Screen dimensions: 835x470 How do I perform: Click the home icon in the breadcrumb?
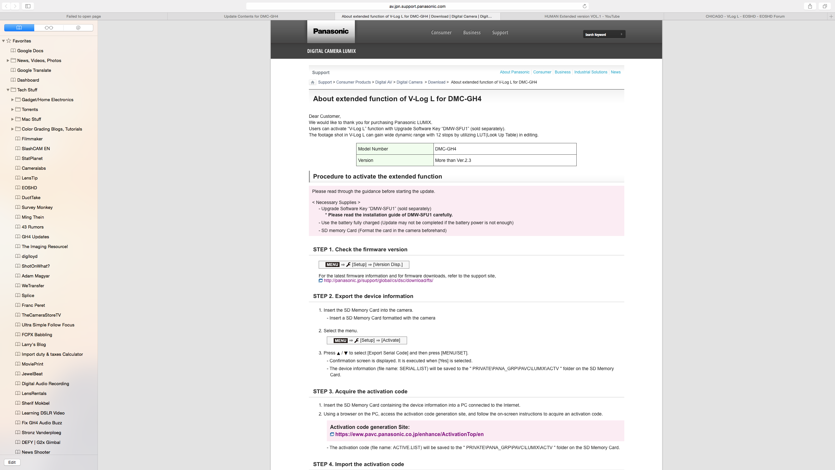pos(312,82)
